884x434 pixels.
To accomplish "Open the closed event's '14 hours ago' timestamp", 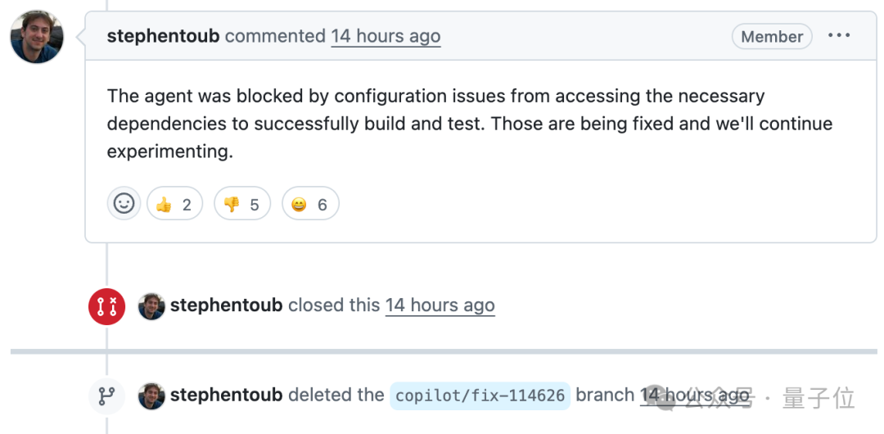I will pyautogui.click(x=440, y=305).
